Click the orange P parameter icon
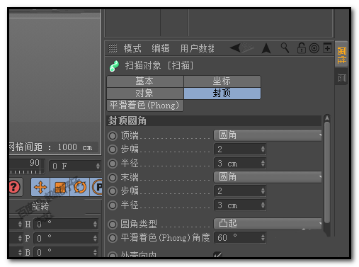Image resolution: width=359 pixels, height=267 pixels. point(97,187)
